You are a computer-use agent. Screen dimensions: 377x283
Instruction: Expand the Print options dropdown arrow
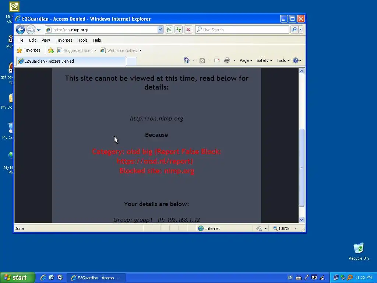[234, 60]
